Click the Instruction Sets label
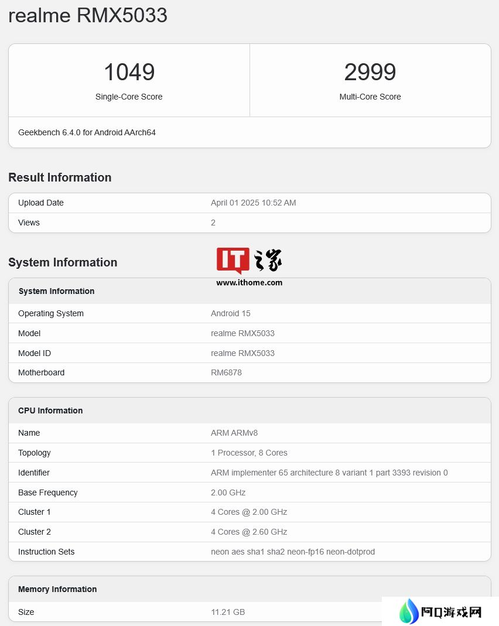Image resolution: width=499 pixels, height=626 pixels. point(46,552)
